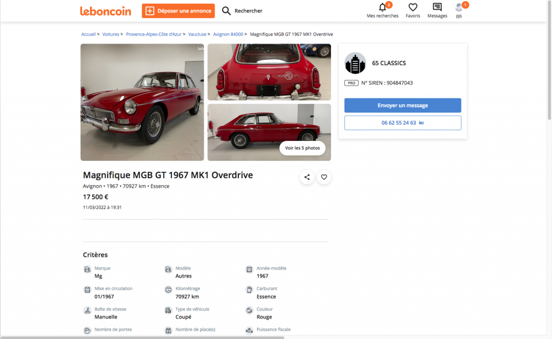Click the Carburant fuel icon

coord(249,290)
